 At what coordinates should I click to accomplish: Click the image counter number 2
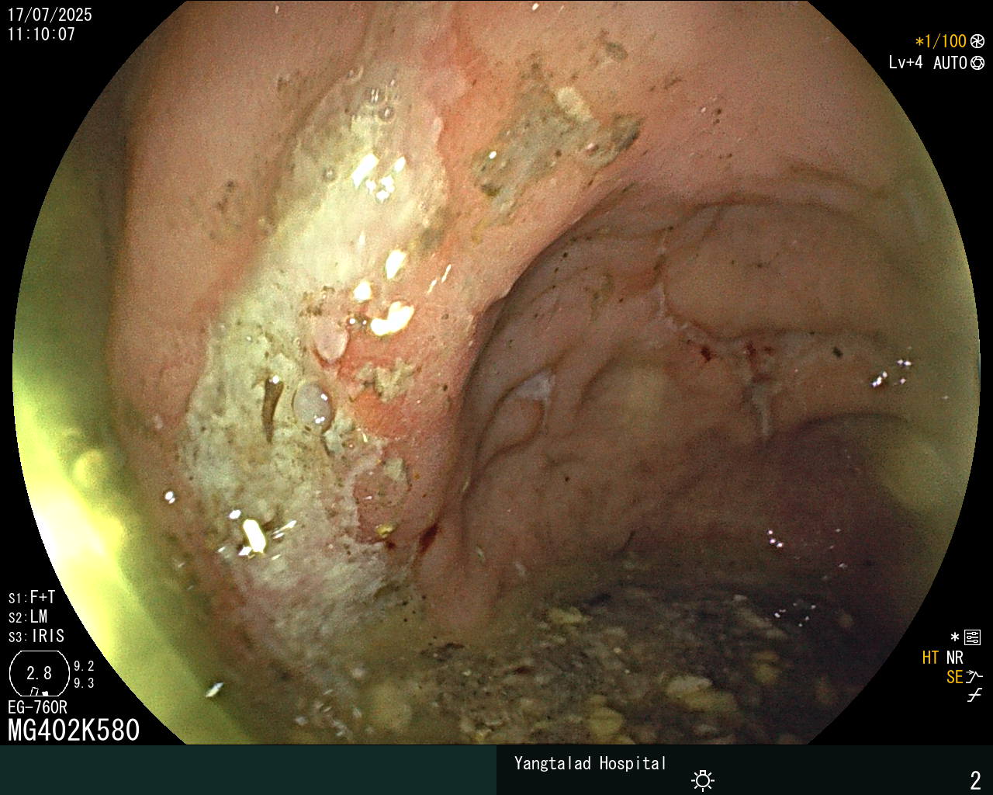click(x=975, y=780)
